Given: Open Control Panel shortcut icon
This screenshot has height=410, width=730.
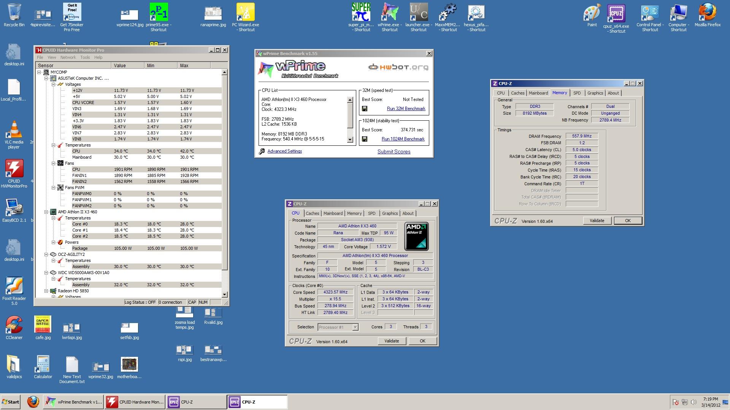Looking at the screenshot, I should (650, 17).
